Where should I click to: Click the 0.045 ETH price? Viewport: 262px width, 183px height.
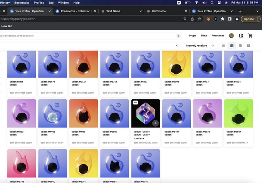coord(139,138)
